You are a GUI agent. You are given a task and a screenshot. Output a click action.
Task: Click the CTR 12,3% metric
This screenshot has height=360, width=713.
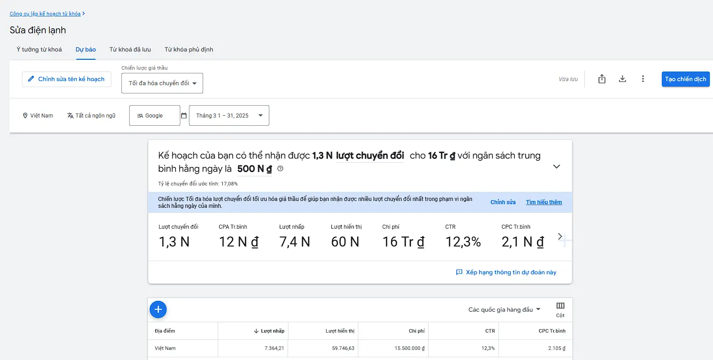[x=463, y=237]
